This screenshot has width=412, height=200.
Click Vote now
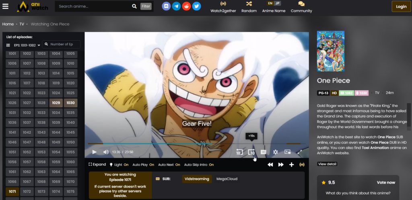tap(386, 182)
